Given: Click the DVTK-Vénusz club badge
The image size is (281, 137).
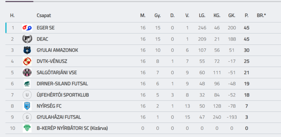Looking at the screenshot, I should click(27, 62).
